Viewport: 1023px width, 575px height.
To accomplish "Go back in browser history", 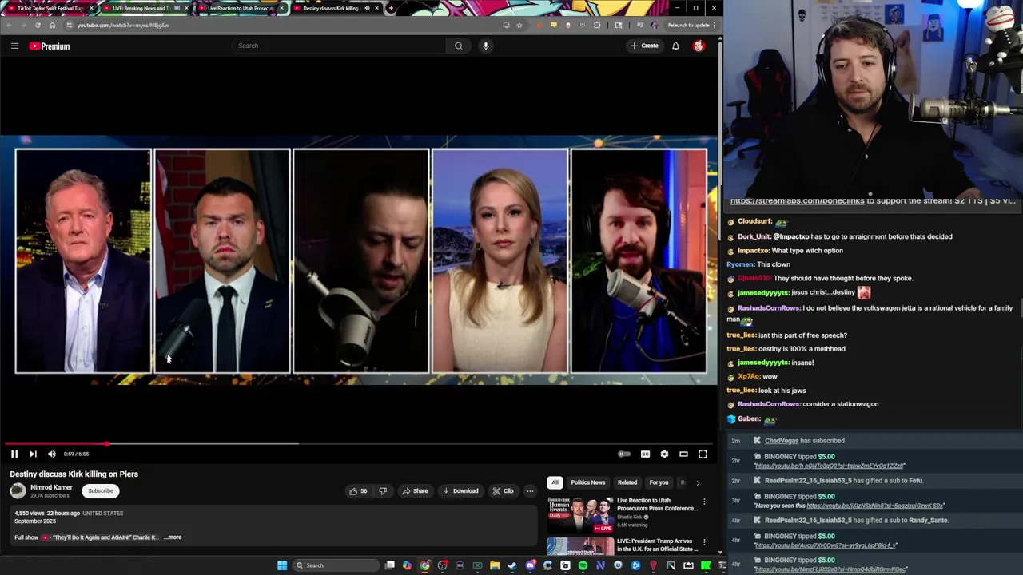I will click(9, 25).
